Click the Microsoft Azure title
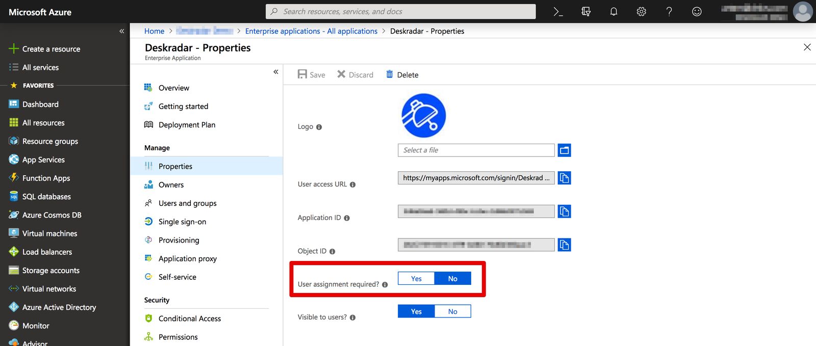 click(40, 12)
